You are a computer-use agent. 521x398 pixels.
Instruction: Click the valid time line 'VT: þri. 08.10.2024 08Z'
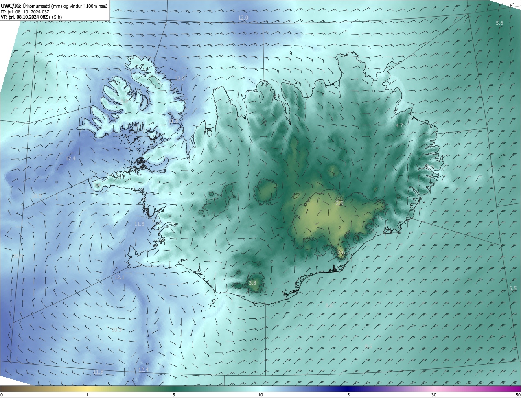click(25, 17)
